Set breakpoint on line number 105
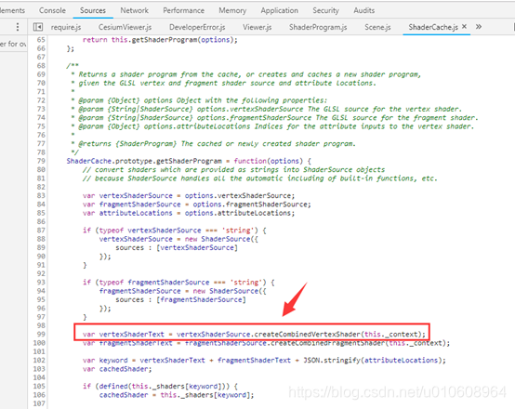This screenshot has width=515, height=409. point(39,387)
